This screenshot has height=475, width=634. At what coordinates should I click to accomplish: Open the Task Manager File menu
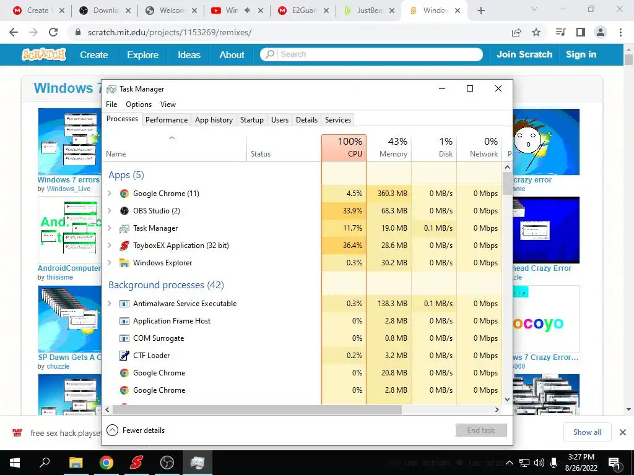point(111,105)
